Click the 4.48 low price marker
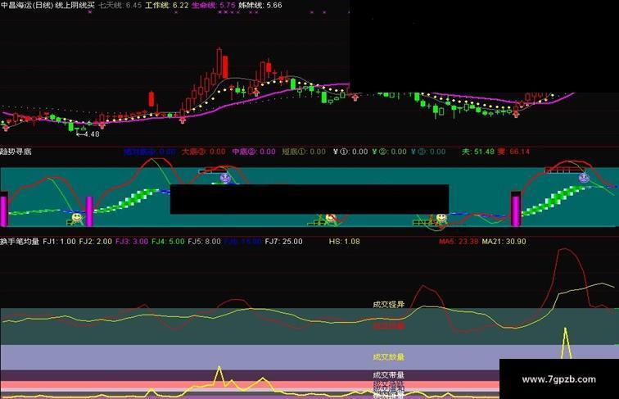Image resolution: width=619 pixels, height=399 pixels. (88, 134)
